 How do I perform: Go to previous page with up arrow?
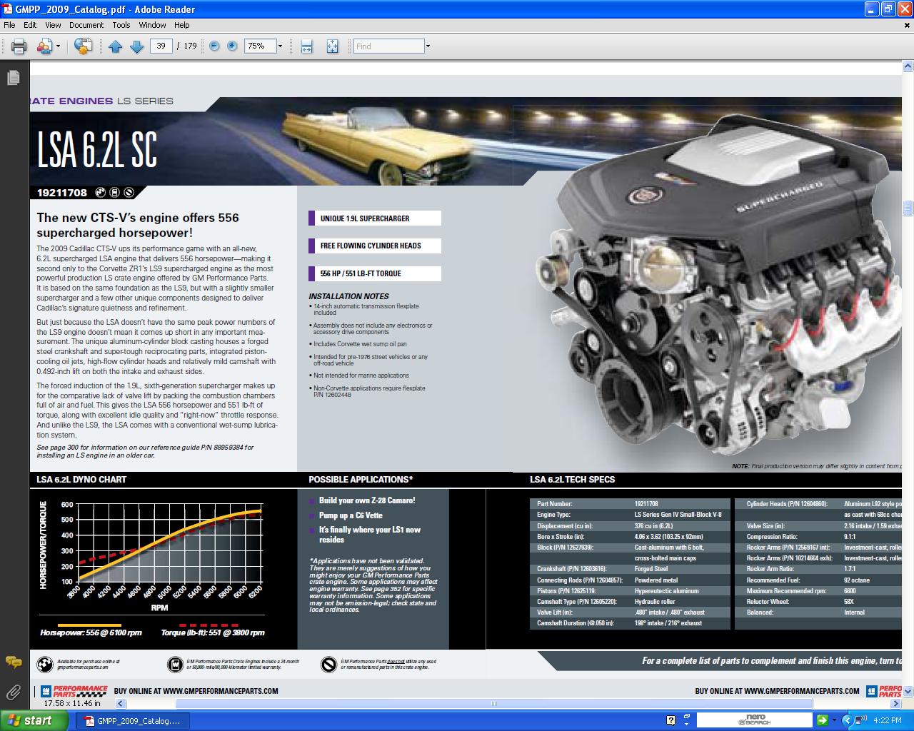pos(116,46)
